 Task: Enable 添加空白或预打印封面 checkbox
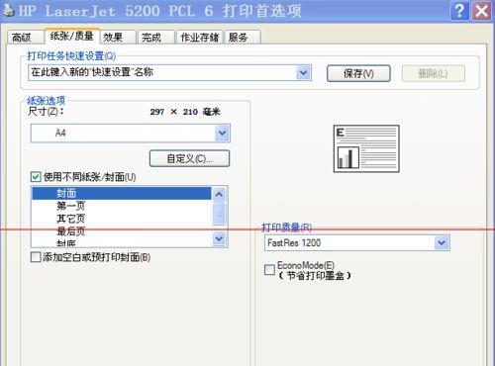[36, 257]
